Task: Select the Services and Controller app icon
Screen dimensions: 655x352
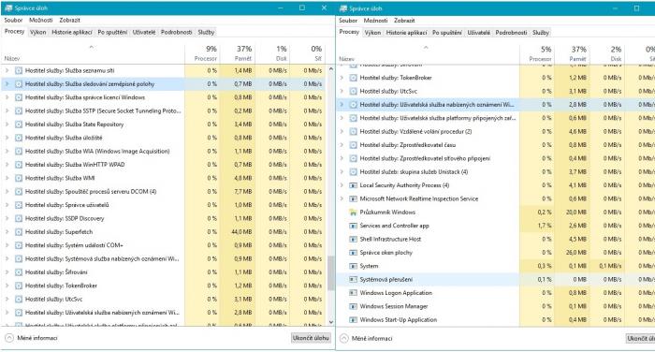Action: pos(353,226)
